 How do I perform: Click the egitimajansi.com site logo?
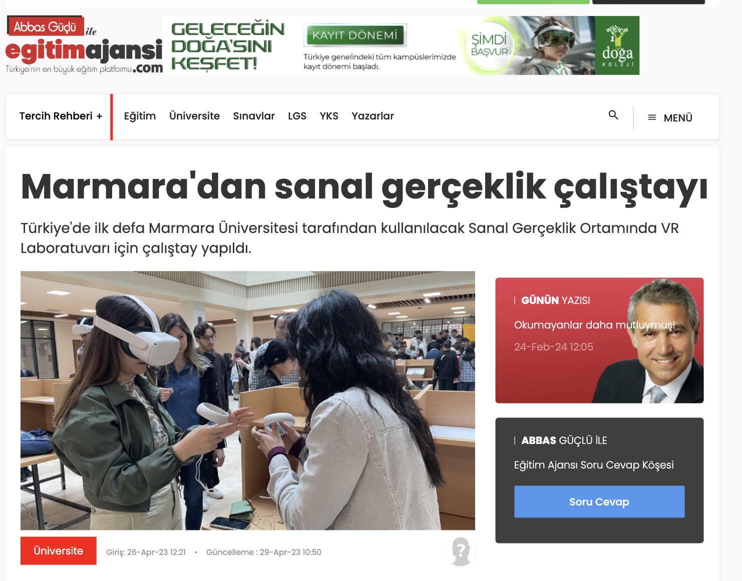(84, 45)
